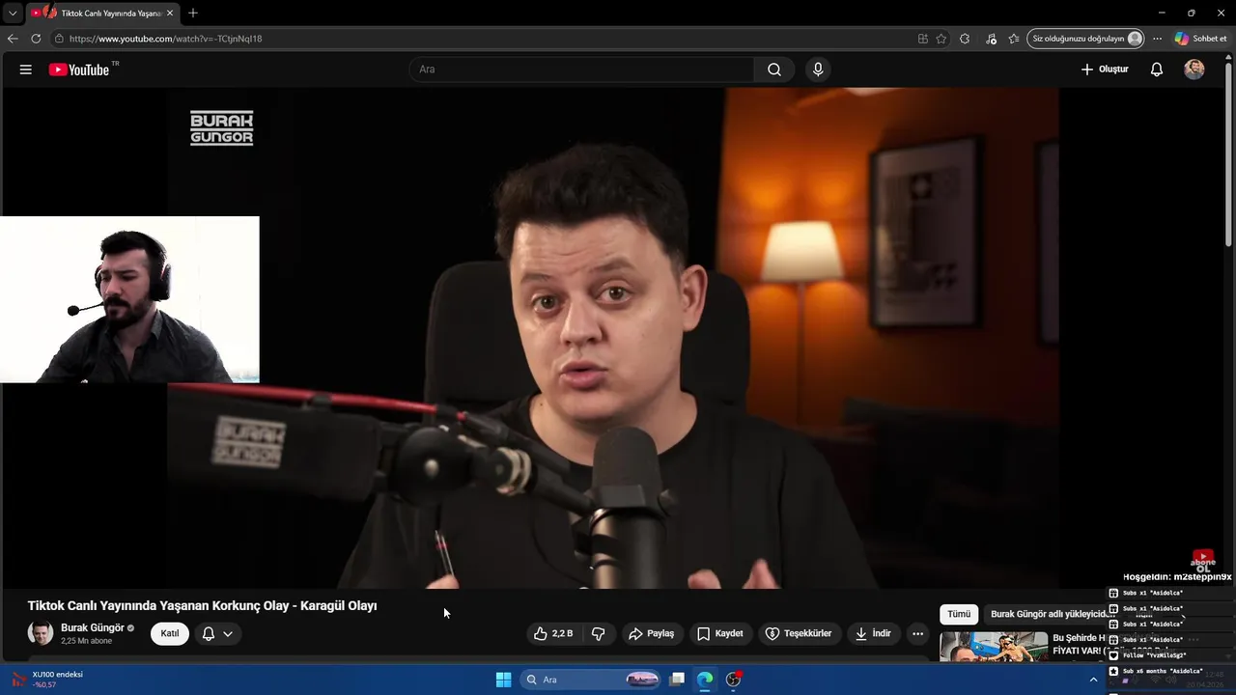Click the Oluştur create button
The image size is (1236, 695).
(1105, 69)
